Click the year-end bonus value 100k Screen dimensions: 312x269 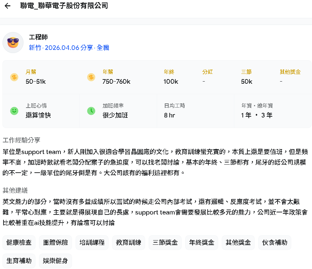click(171, 82)
